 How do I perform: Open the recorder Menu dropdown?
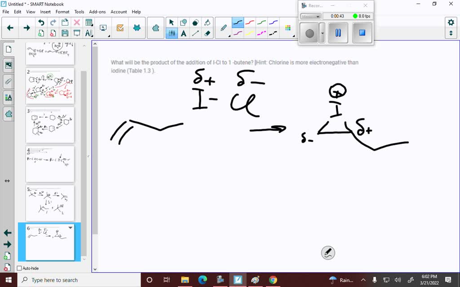point(310,16)
